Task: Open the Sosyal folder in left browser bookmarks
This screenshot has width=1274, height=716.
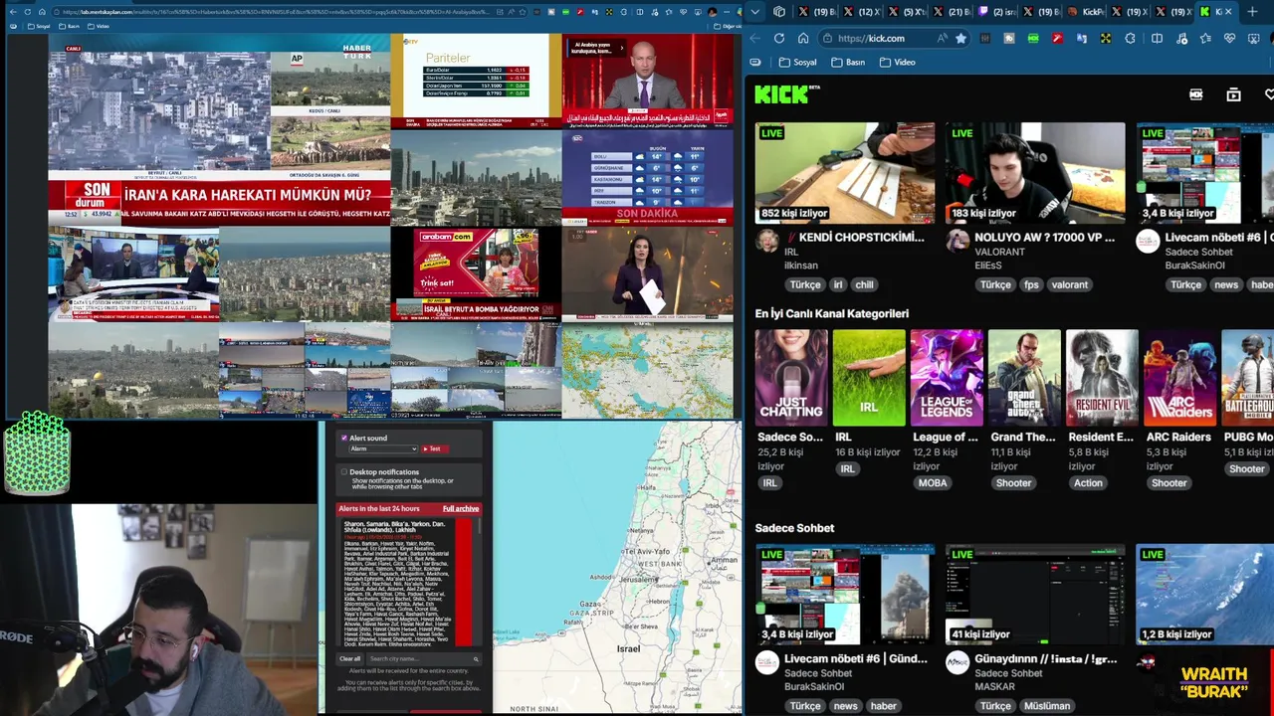Action: 37,26
